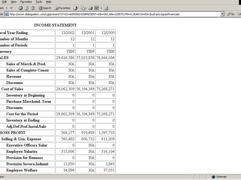The height and width of the screenshot is (180, 241).
Task: Open the View menu
Action: [x=14, y=2]
